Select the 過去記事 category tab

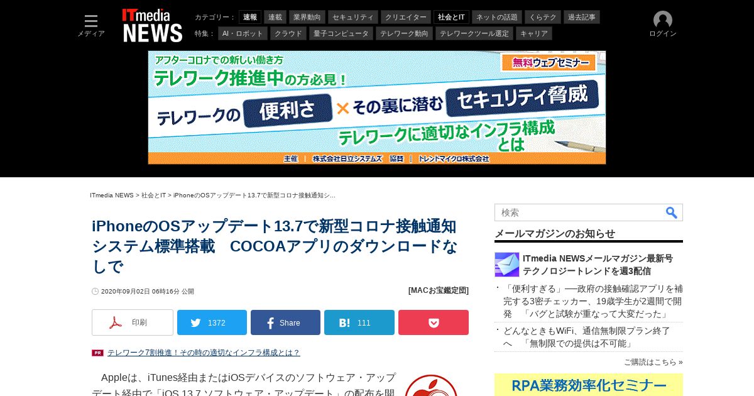[x=582, y=17]
